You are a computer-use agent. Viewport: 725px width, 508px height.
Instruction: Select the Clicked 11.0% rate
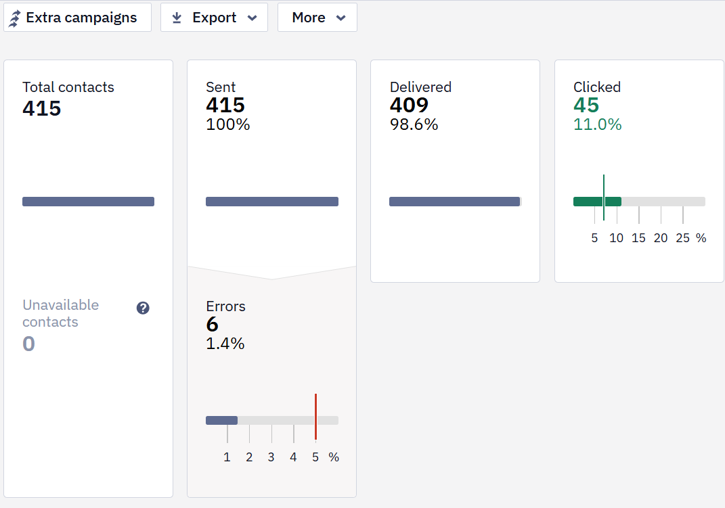[x=597, y=124]
